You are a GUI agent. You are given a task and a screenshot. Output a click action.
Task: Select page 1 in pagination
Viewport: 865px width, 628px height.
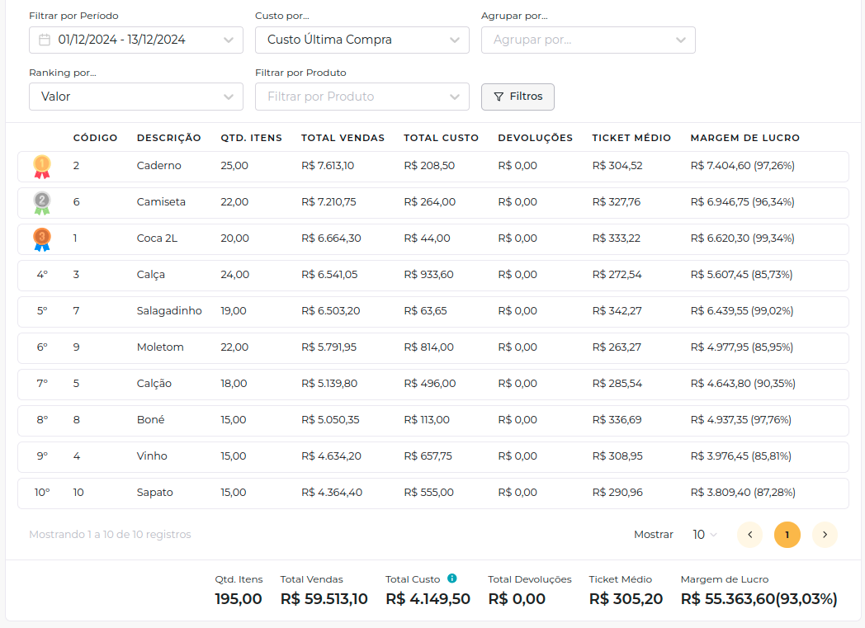click(787, 535)
